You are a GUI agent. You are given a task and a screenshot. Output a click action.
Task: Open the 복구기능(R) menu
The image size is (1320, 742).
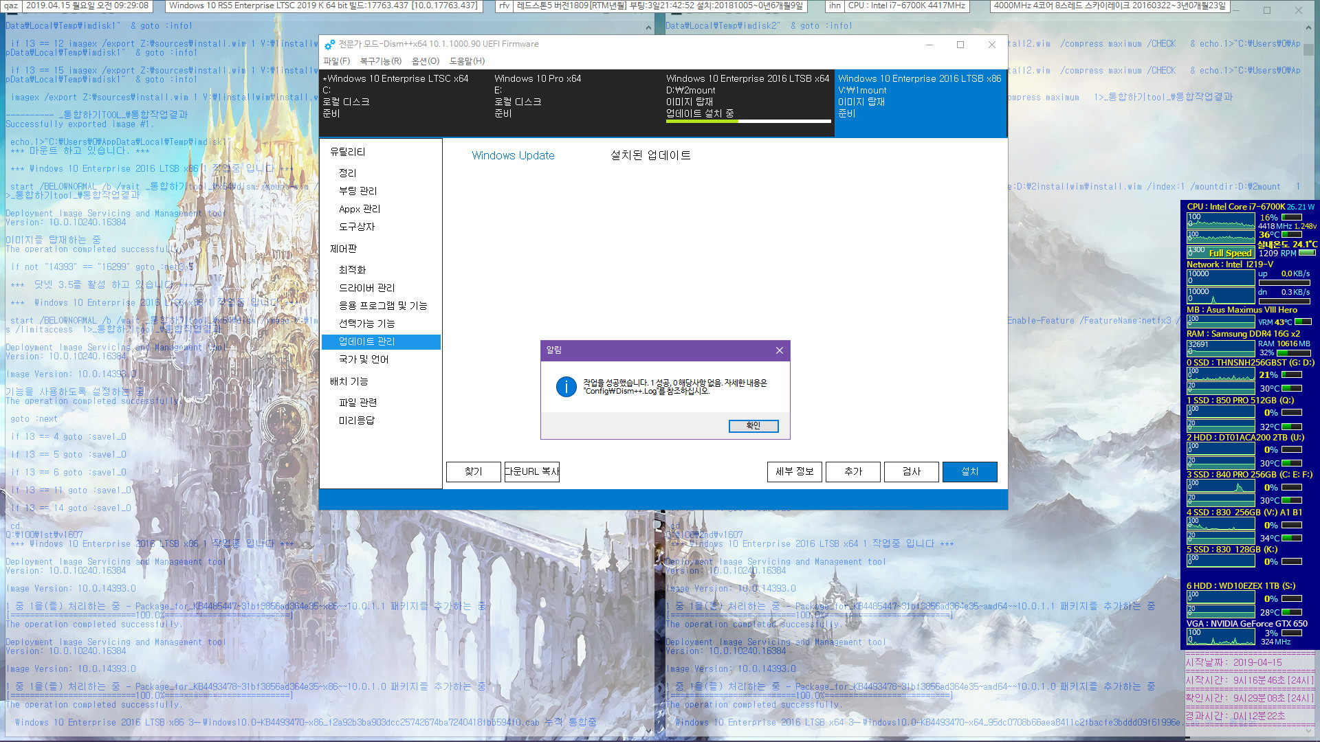pos(381,61)
